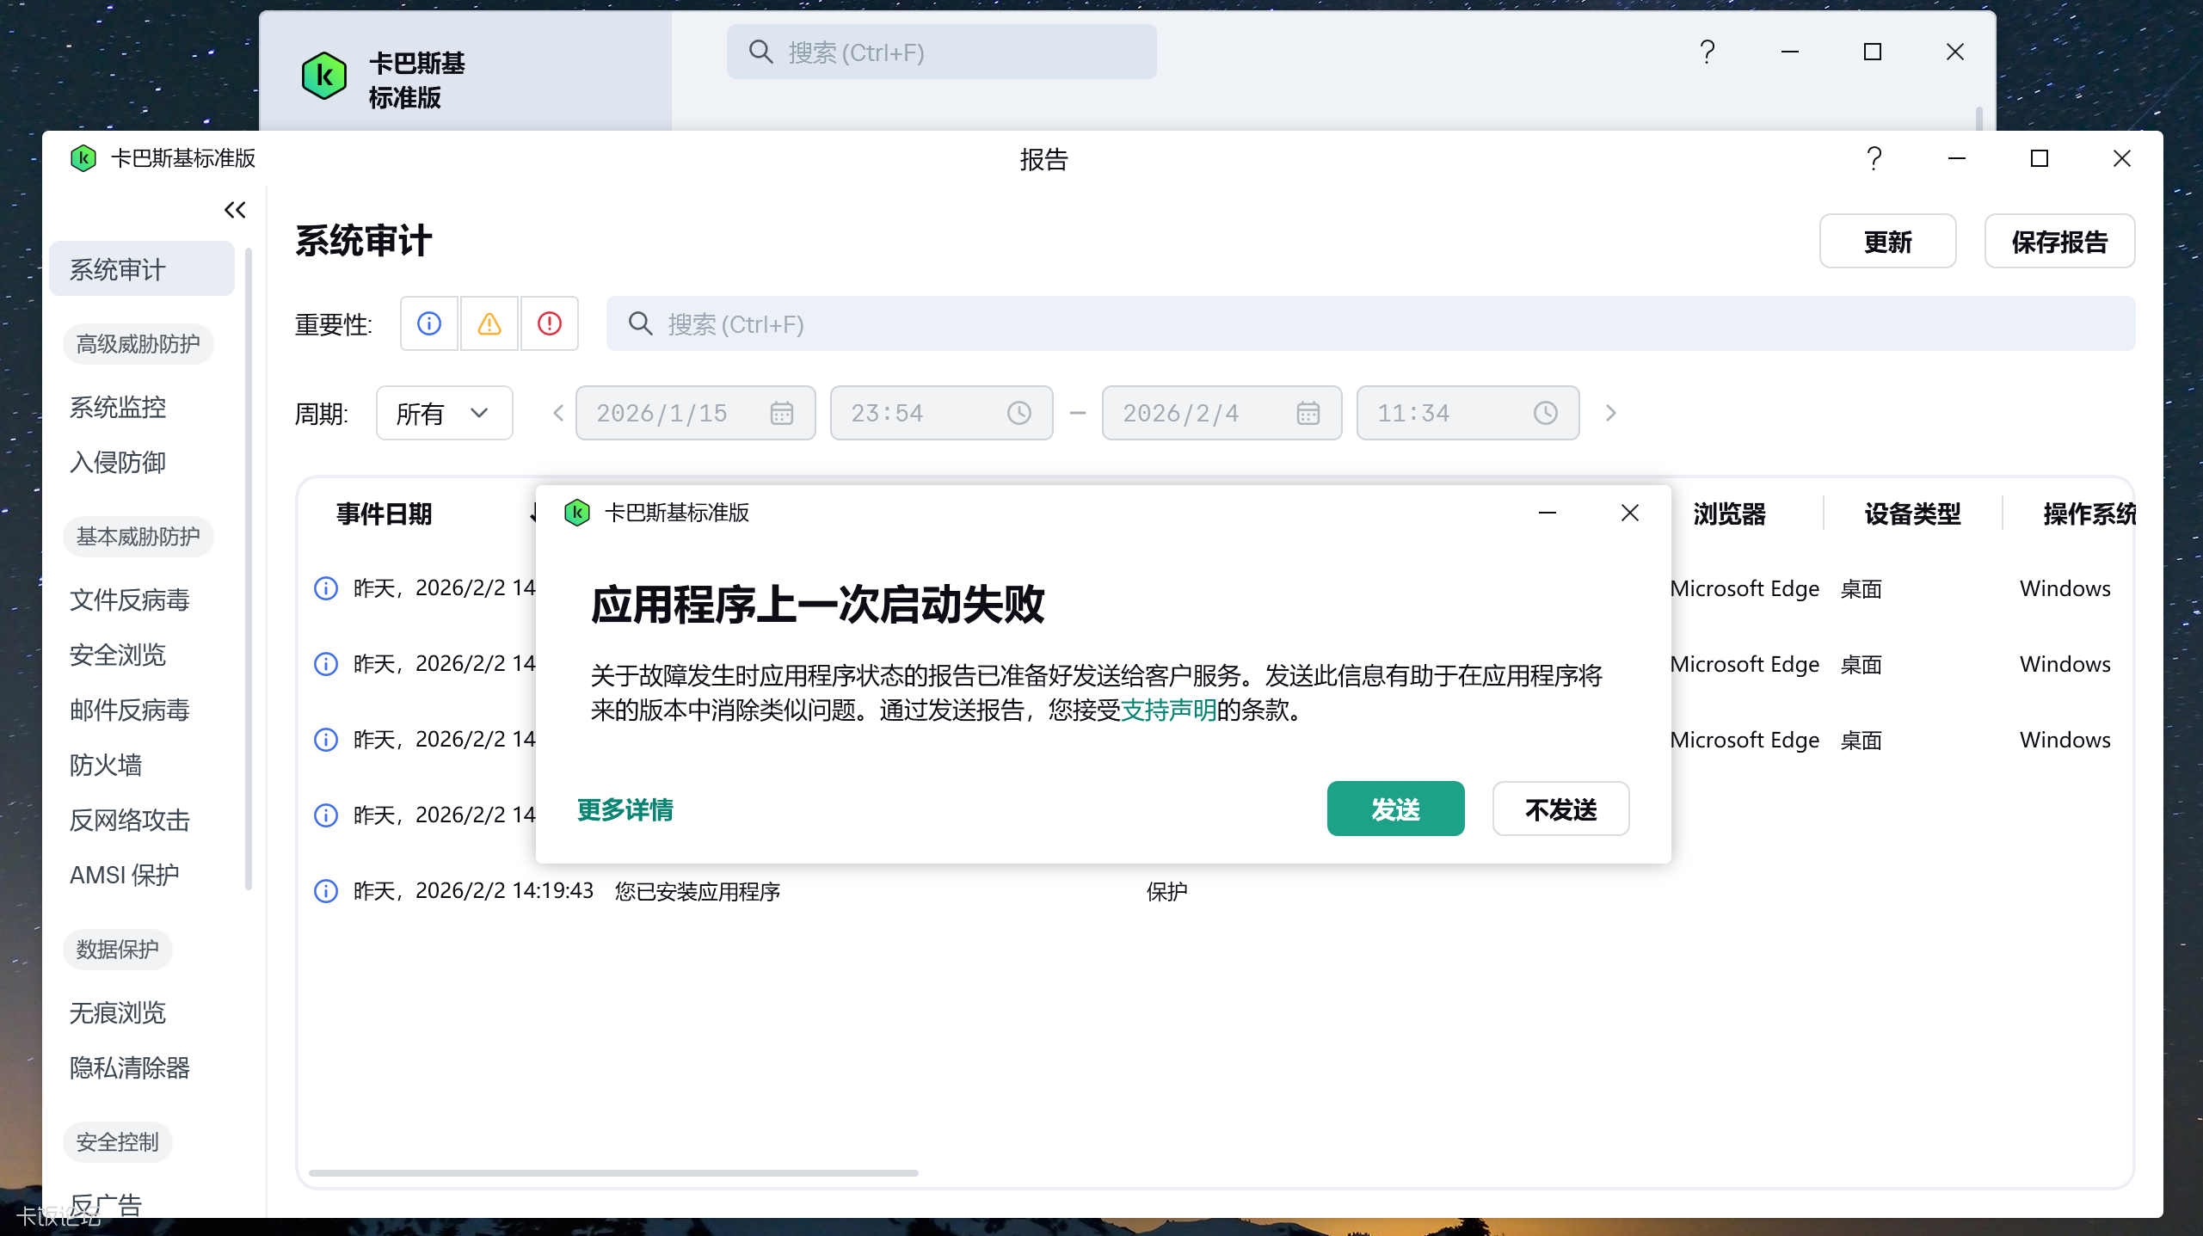Viewport: 2203px width, 1236px height.
Task: Open 系统监控 in the sidebar
Action: click(118, 407)
